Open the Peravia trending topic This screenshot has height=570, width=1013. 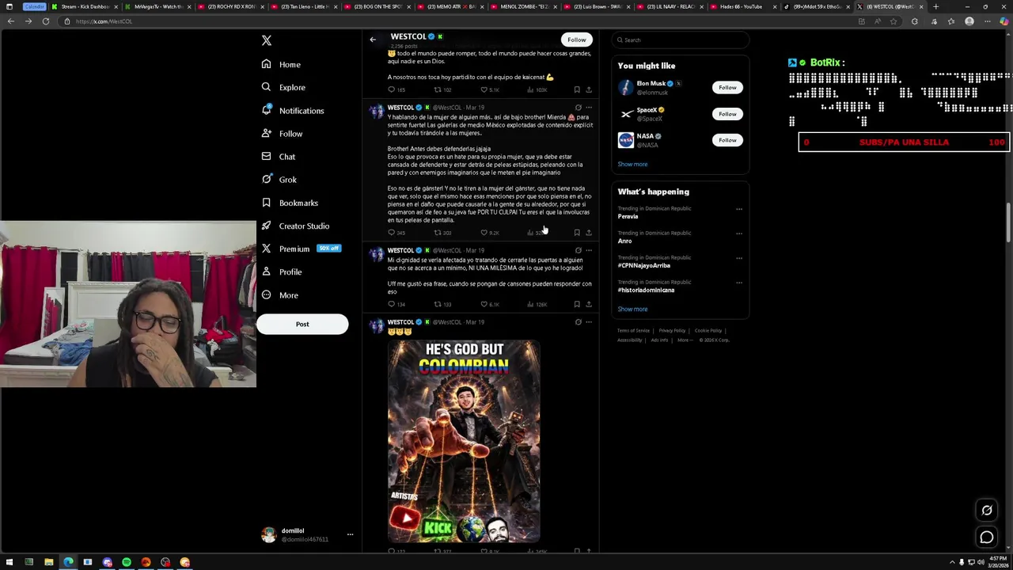tap(628, 216)
